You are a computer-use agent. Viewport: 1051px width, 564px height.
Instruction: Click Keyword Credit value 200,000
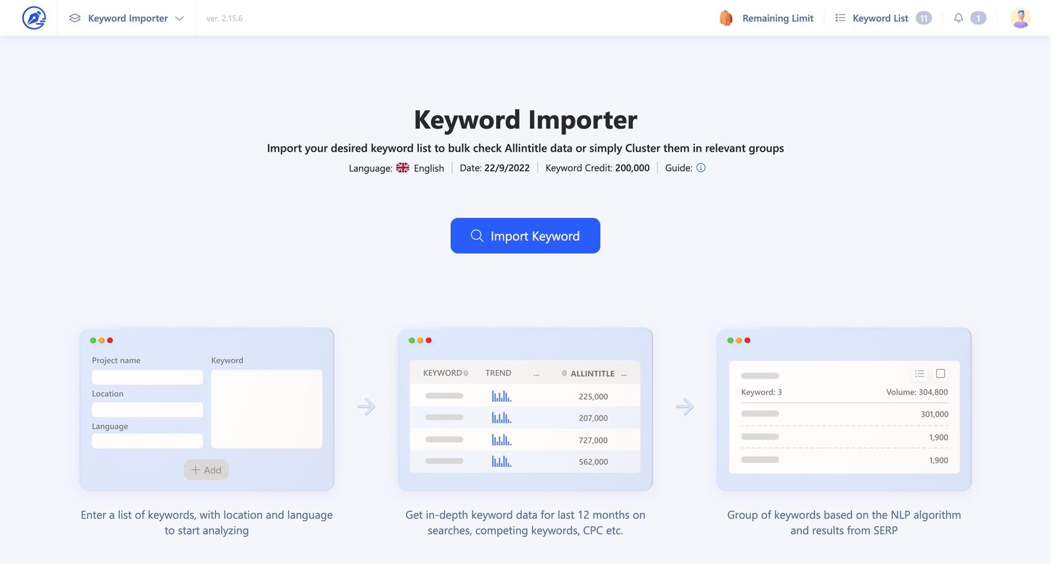[633, 168]
